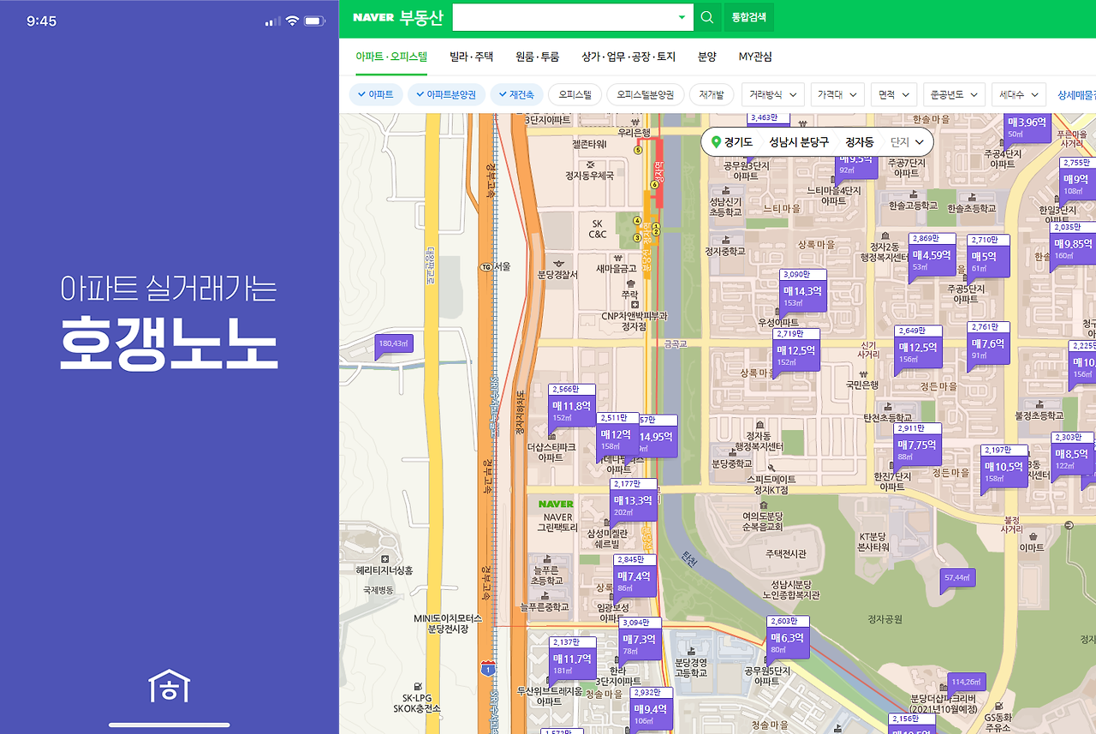This screenshot has width=1096, height=734.
Task: Switch to the 아파트·오피스텔 tab
Action: (391, 57)
